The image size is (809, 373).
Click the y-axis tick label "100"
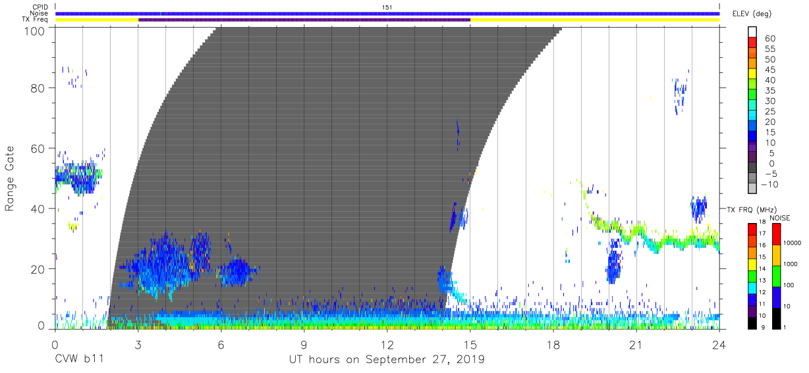[34, 30]
